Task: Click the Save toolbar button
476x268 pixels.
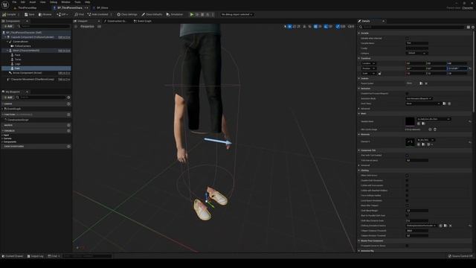Action: (x=30, y=14)
